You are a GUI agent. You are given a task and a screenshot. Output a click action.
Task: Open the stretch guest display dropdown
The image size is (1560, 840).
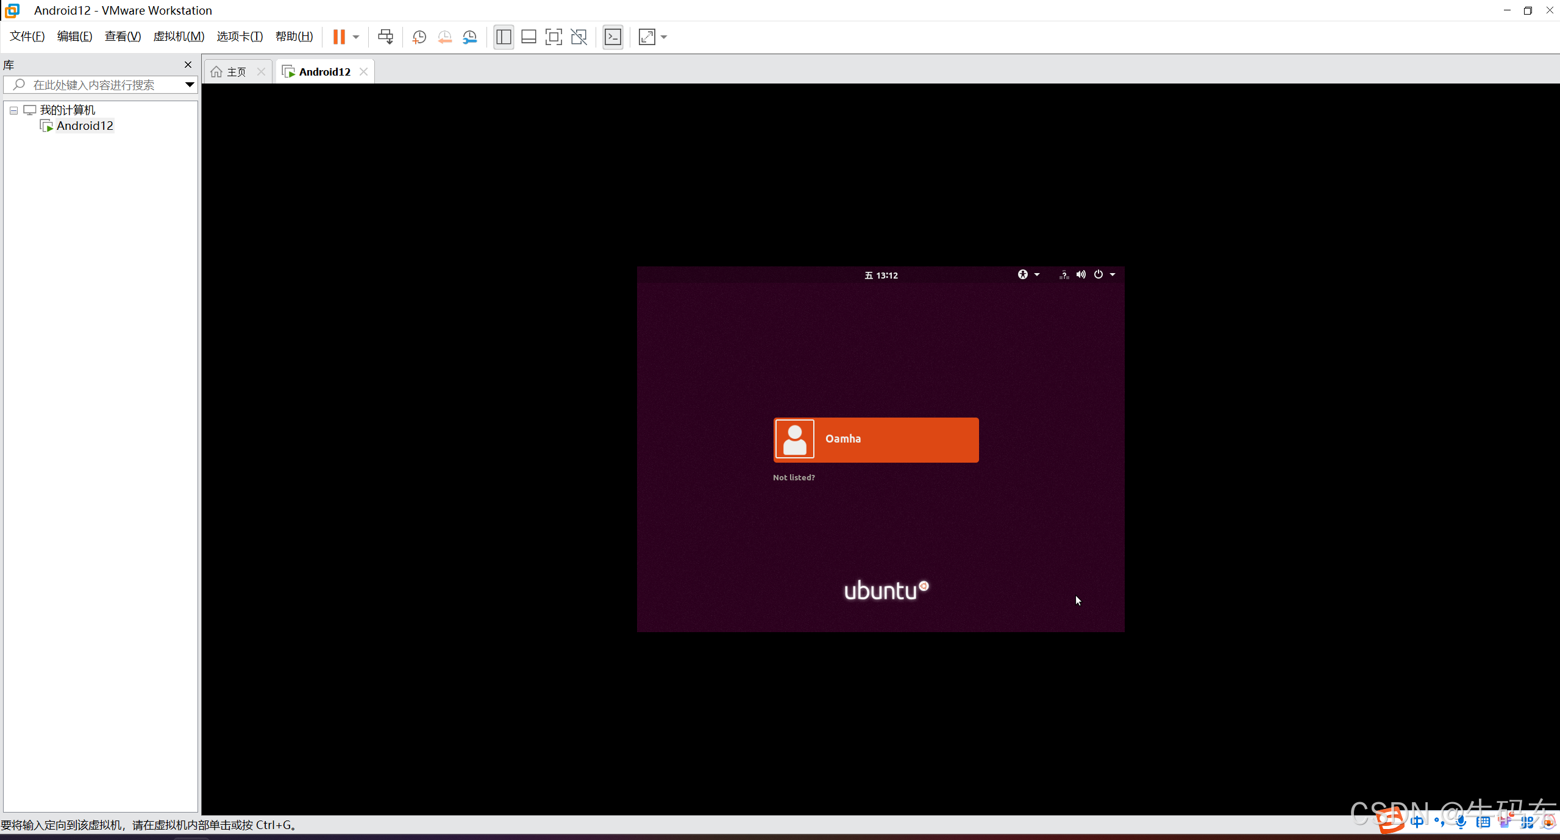click(x=664, y=37)
